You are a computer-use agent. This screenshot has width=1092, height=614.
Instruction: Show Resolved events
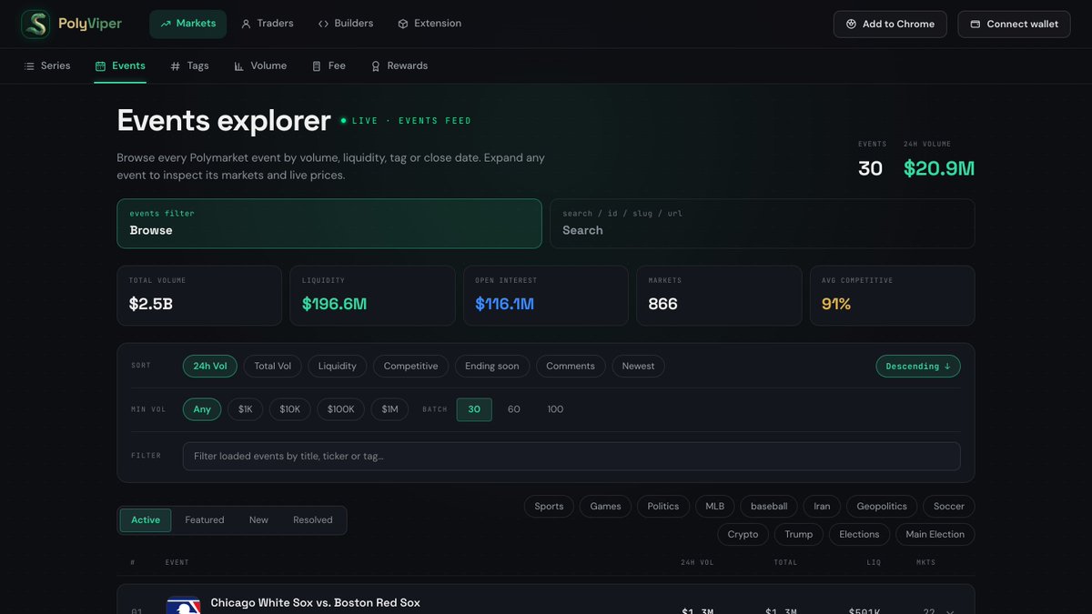point(313,520)
